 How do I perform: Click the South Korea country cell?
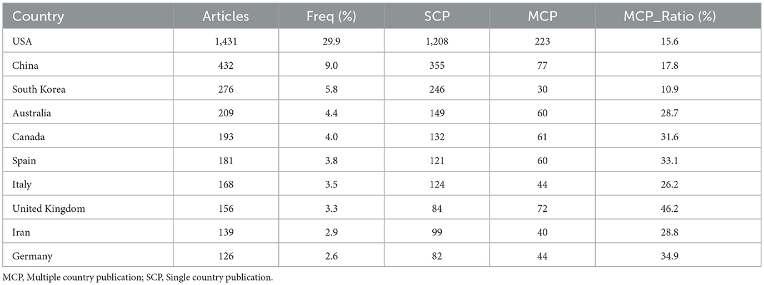pyautogui.click(x=37, y=89)
